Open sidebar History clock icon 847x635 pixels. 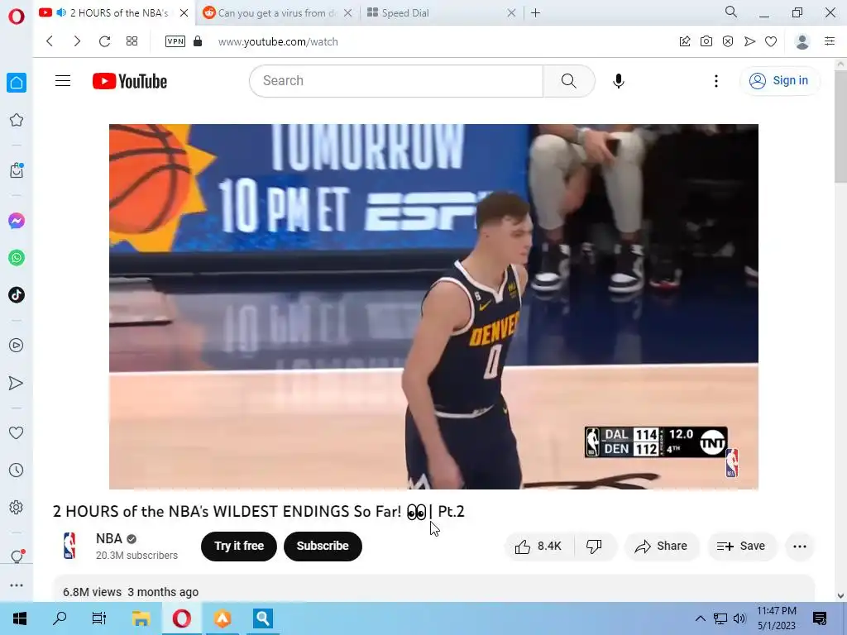coord(17,470)
